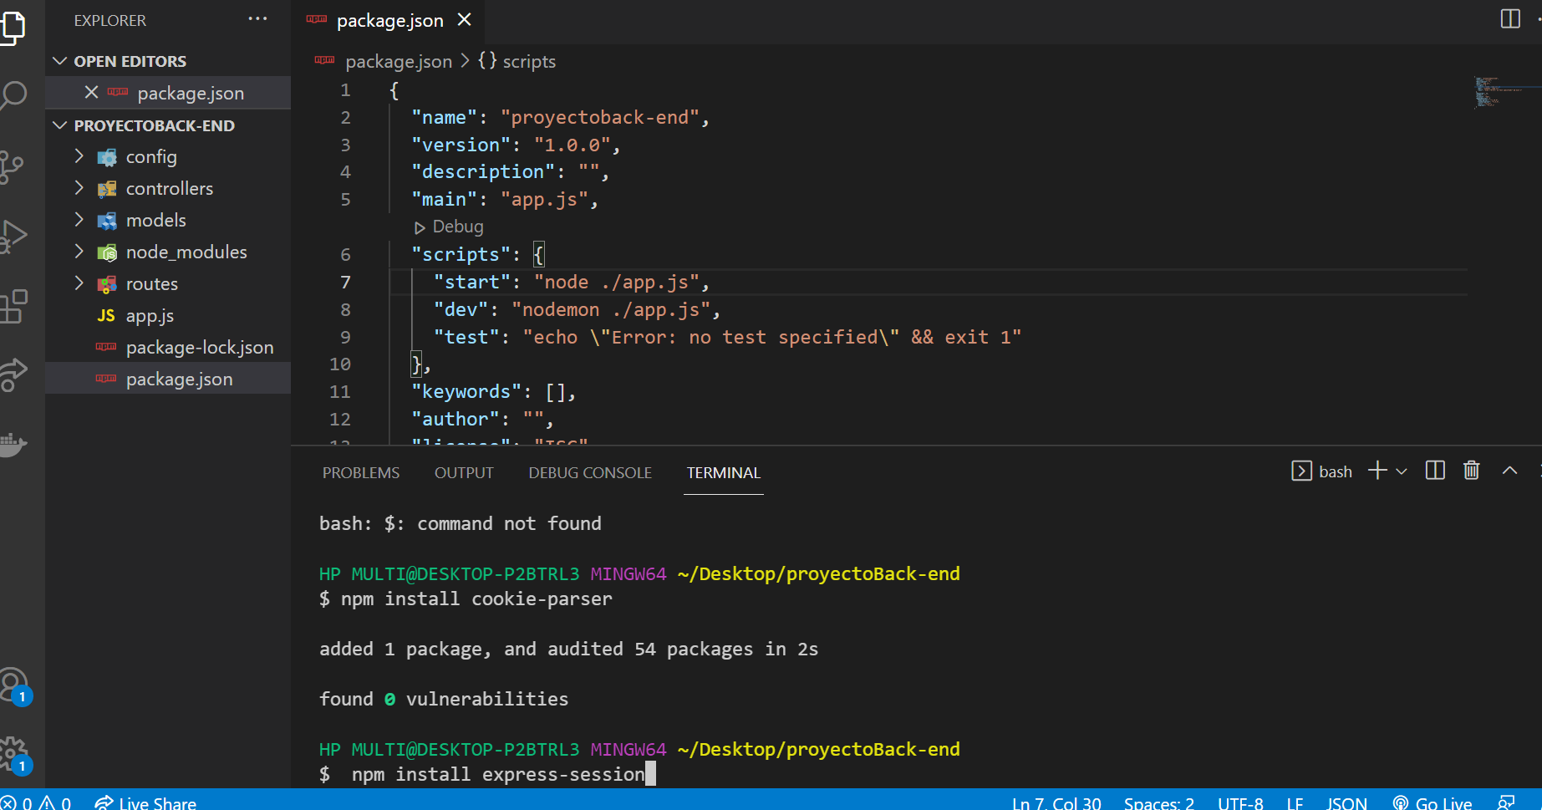Click the "start" script line in editor

[x=572, y=283]
